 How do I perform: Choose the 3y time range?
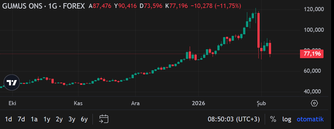pyautogui.click(x=72, y=119)
